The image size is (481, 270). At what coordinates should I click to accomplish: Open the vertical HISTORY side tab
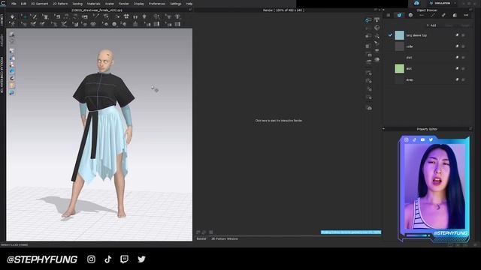click(x=2, y=40)
